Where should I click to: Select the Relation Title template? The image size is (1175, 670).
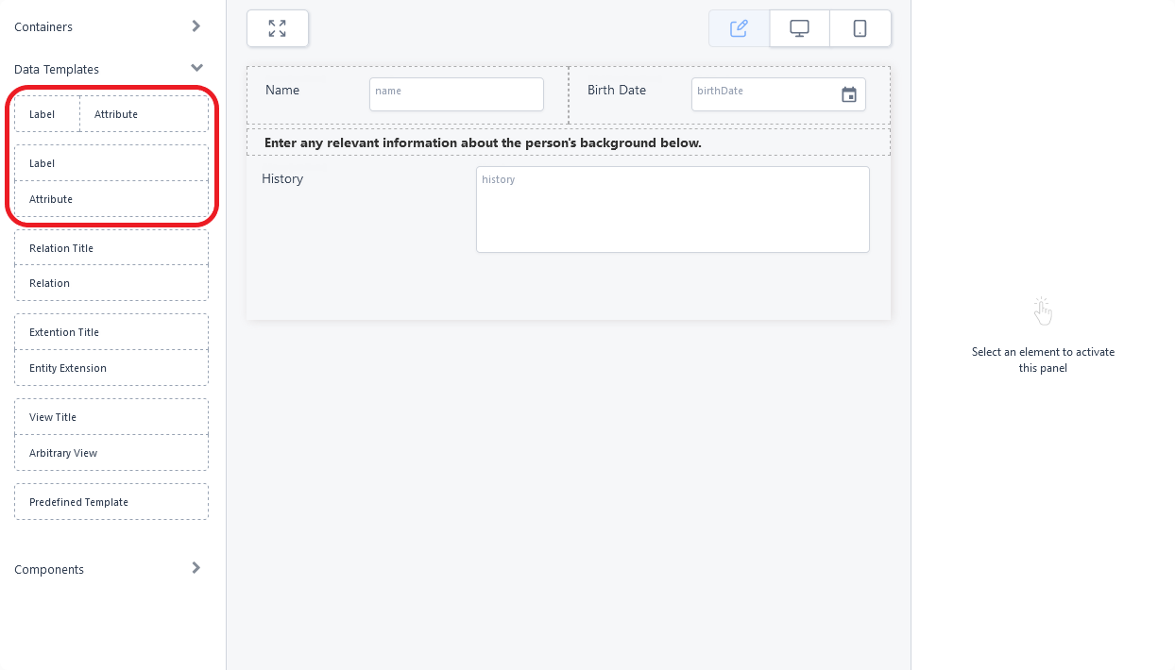click(x=111, y=248)
